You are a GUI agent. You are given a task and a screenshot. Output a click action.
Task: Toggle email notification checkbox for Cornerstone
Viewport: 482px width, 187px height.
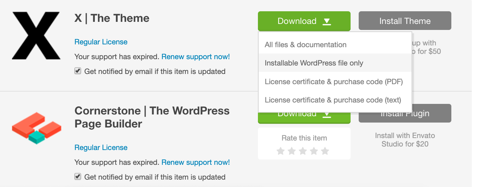[78, 176]
